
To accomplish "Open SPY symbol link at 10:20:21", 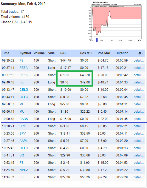I will tap(22, 126).
